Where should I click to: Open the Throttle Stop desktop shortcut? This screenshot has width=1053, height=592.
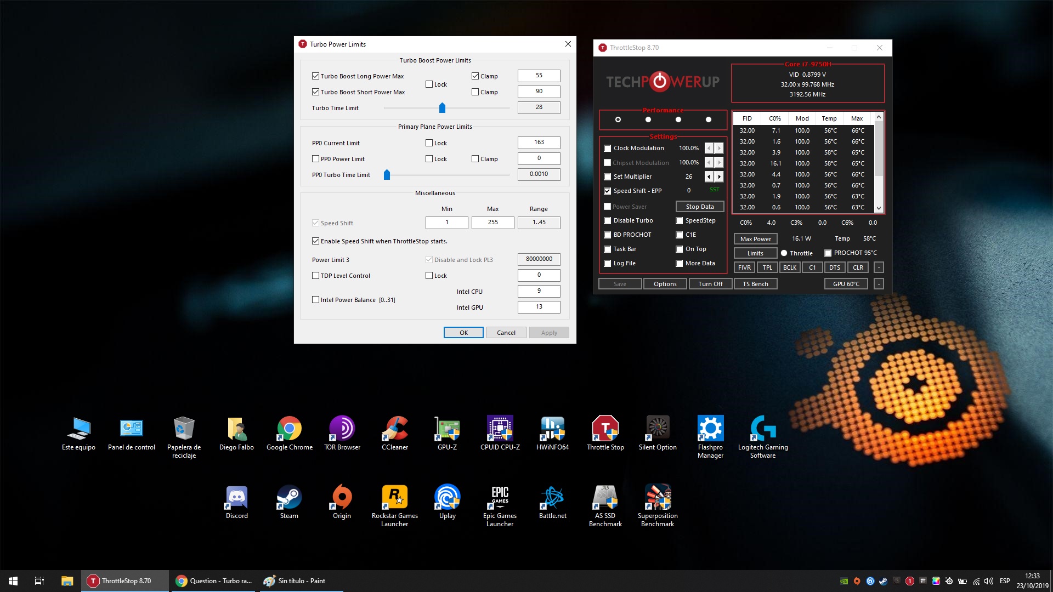(605, 429)
